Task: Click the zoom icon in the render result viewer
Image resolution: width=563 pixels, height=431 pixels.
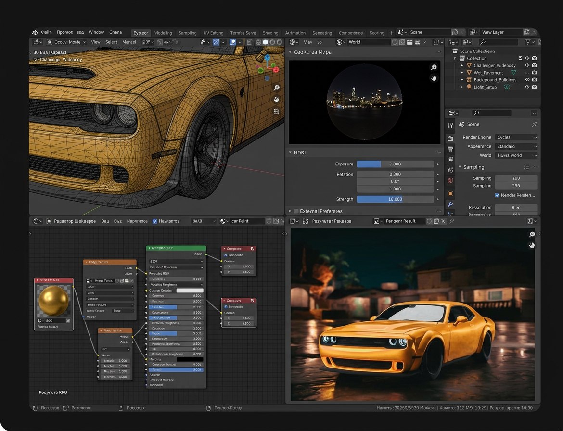Action: (532, 234)
